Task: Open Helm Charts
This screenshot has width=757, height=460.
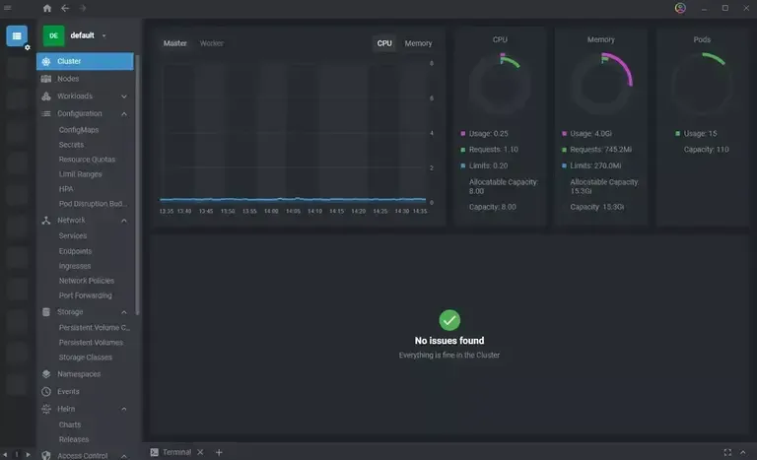Action: [x=70, y=425]
